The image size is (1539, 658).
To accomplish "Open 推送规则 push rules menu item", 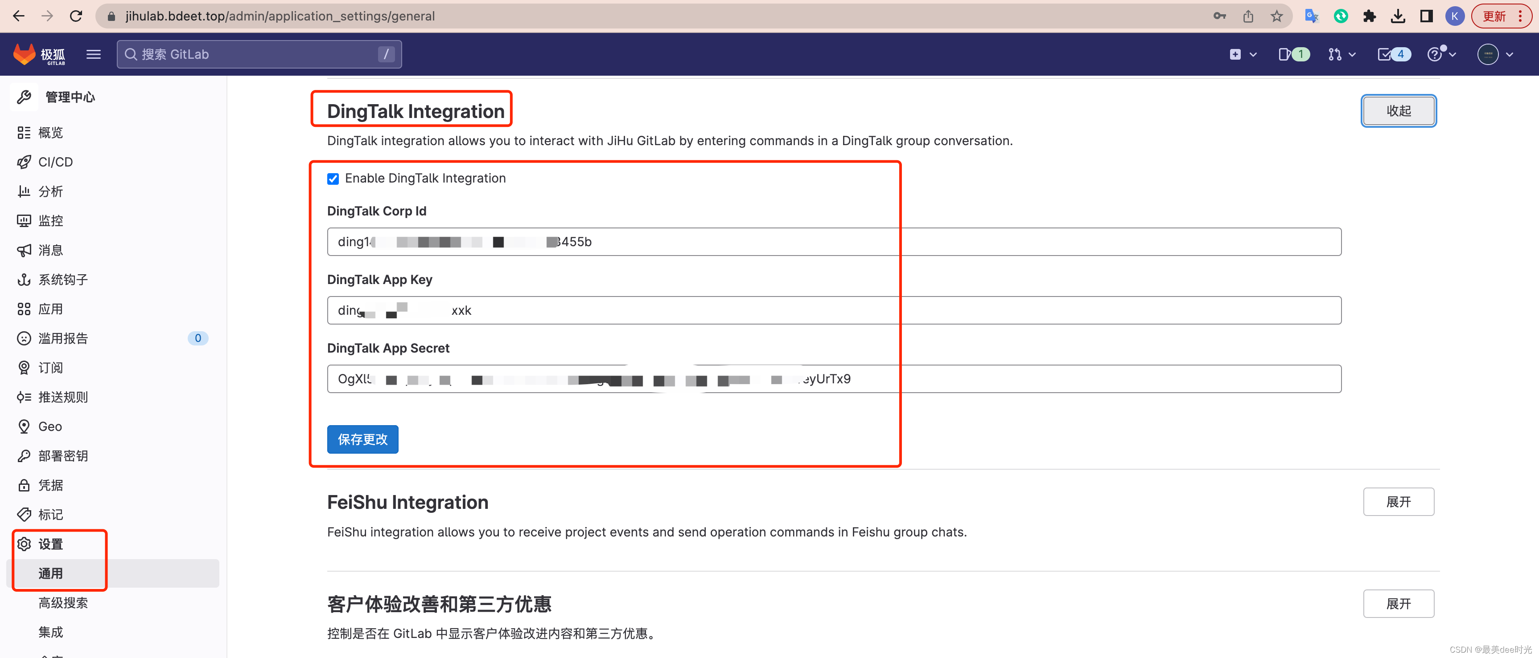I will [x=112, y=397].
